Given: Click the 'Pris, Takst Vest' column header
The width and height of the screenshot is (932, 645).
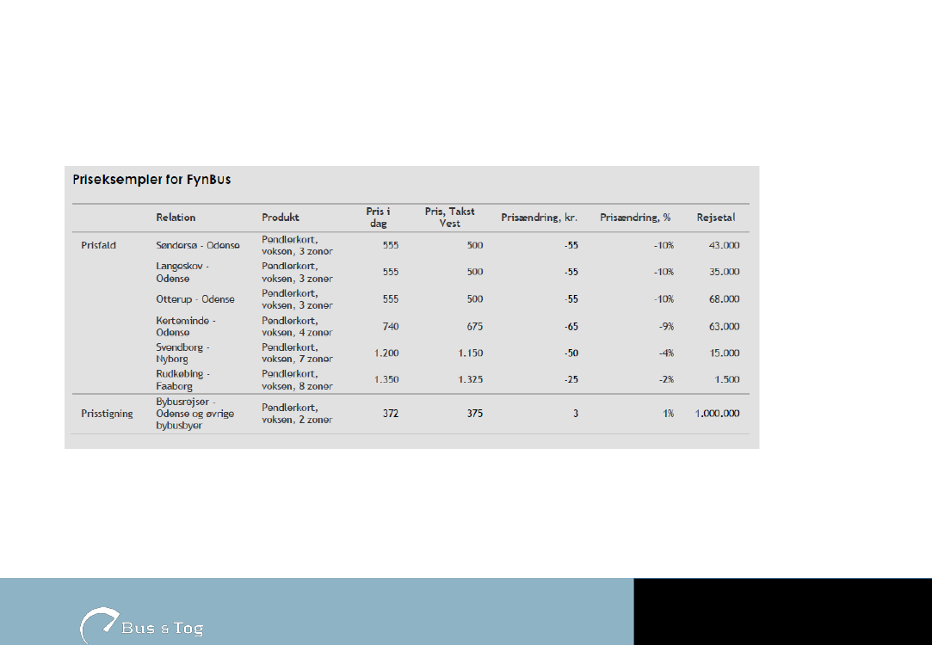Looking at the screenshot, I should [449, 218].
